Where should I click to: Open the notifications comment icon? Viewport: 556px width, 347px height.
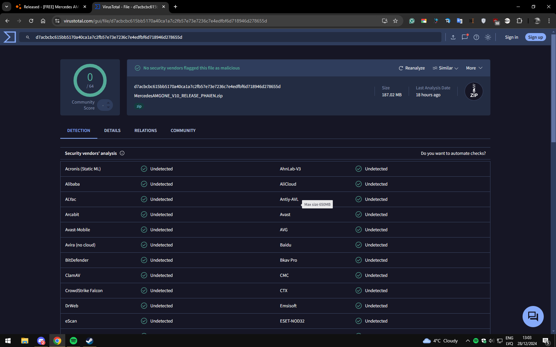[x=465, y=37]
